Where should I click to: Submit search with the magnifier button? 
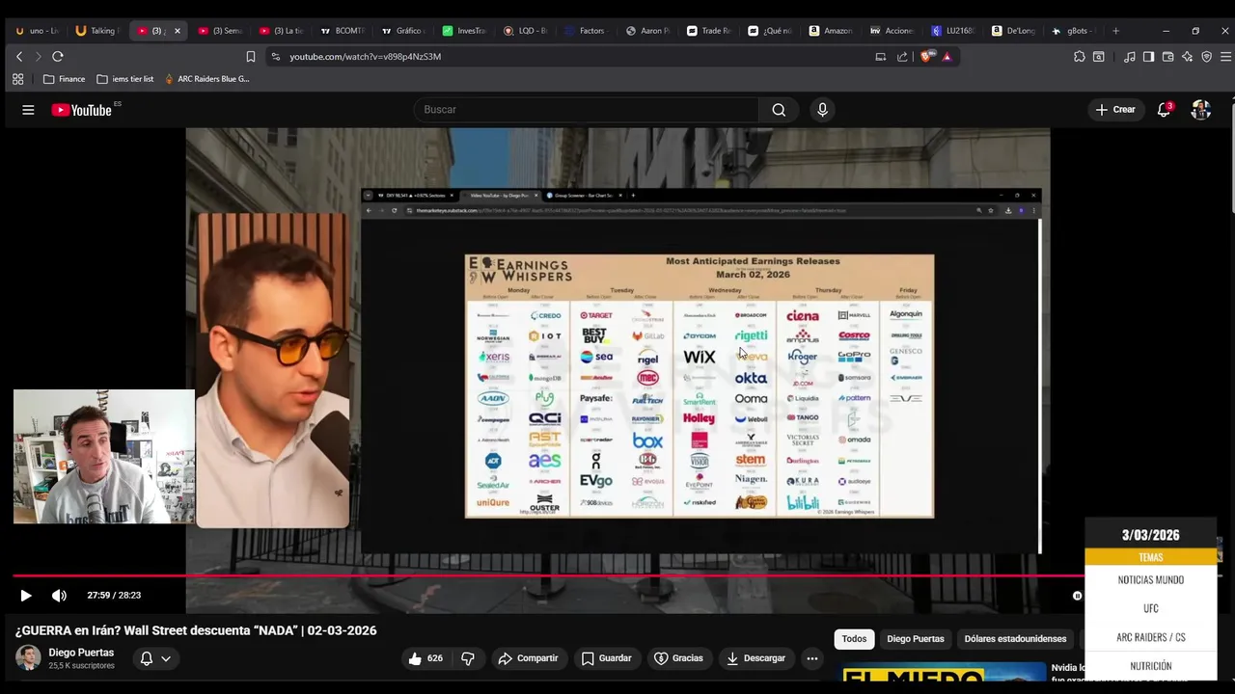(779, 110)
